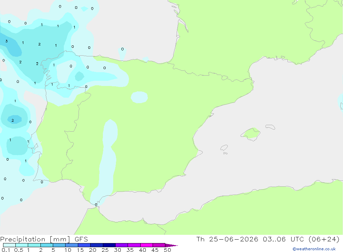Pick the 20–25 mm dark blue legend swatch
Image resolution: width=343 pixels, height=252 pixels.
(97, 245)
